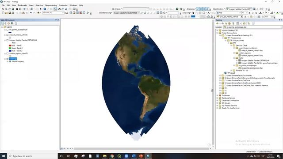Toggle Point Snapping button
283x159 pixels.
[198, 9]
